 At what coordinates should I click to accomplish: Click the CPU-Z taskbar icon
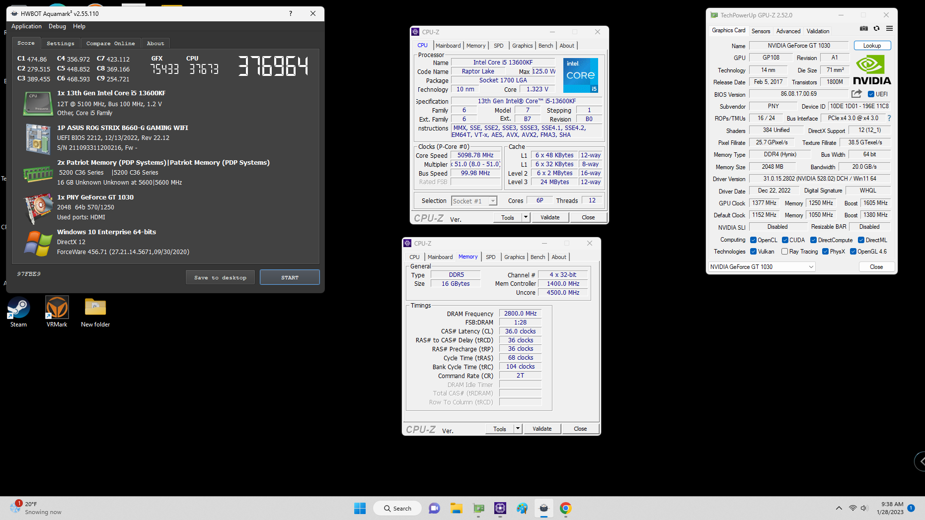tap(500, 508)
